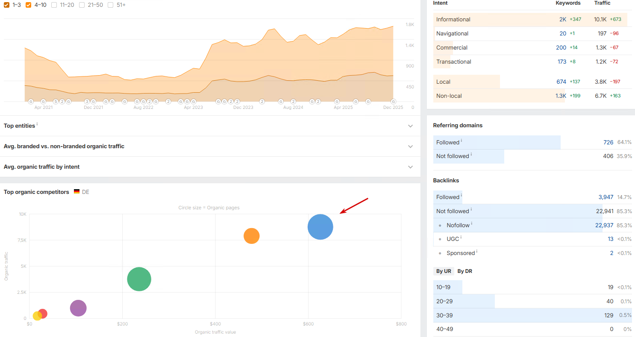The height and width of the screenshot is (337, 635).
Task: Click info icon next to Top entities
Action: [37, 124]
